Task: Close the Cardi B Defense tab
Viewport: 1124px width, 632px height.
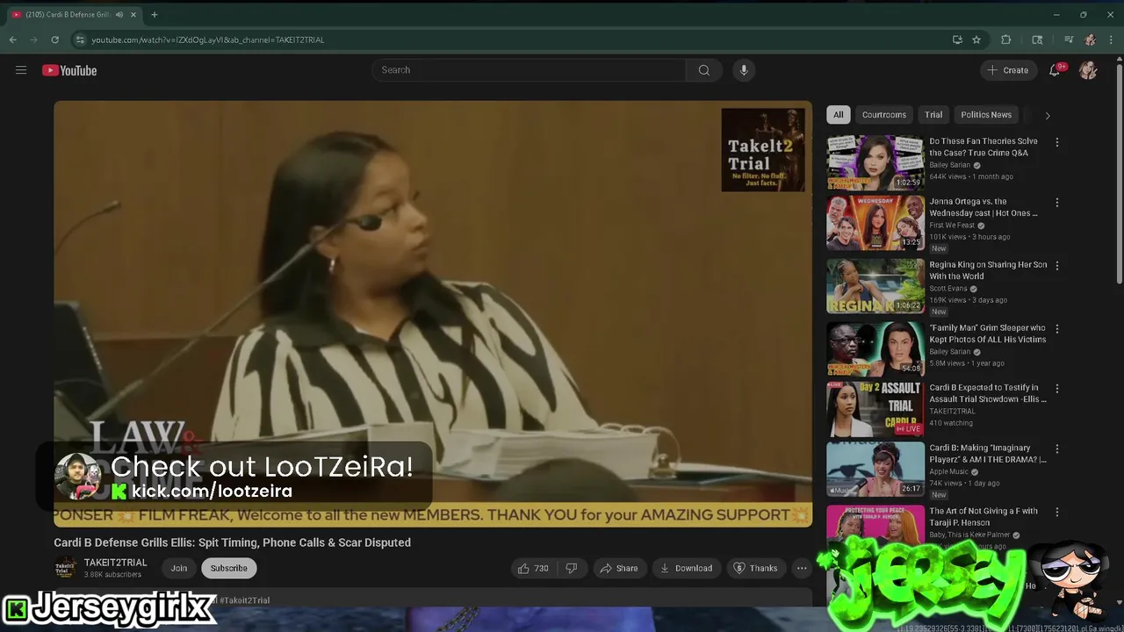Action: point(133,15)
